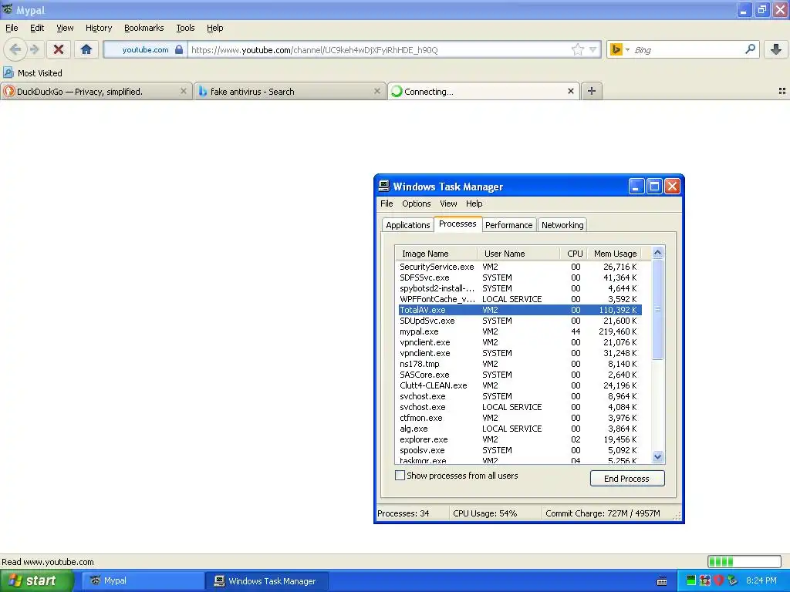The height and width of the screenshot is (592, 790).
Task: Open the list all tabs button
Action: point(782,91)
